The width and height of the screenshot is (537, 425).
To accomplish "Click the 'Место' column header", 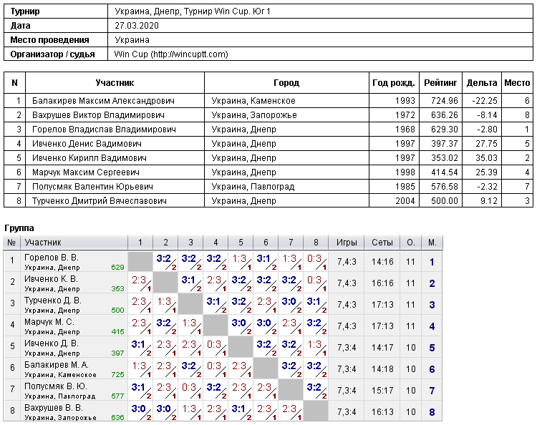I will pos(517,82).
